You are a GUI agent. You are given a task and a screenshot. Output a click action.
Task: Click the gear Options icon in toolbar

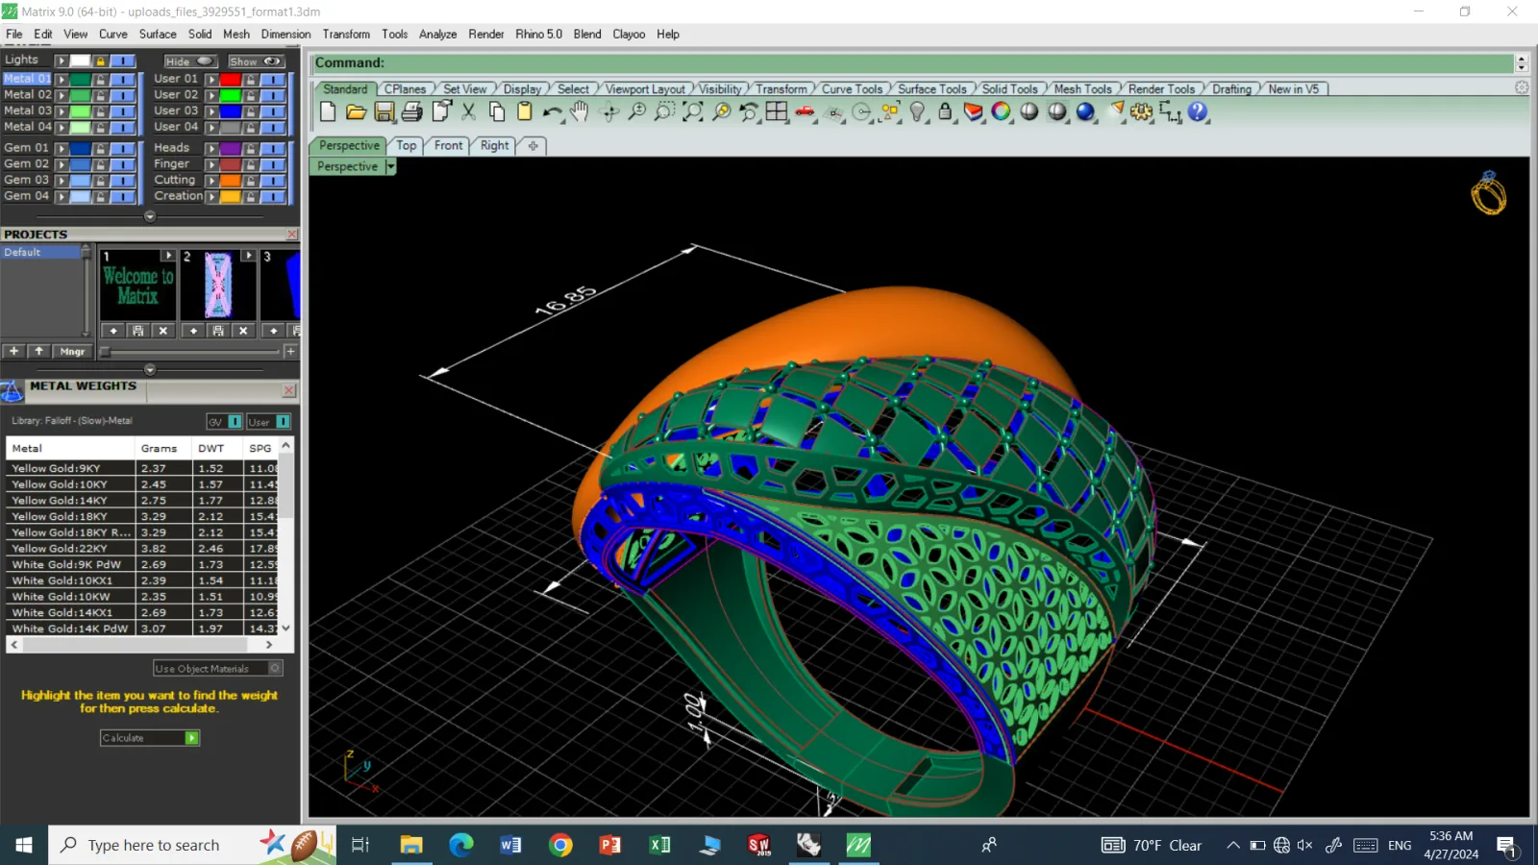tap(1141, 111)
